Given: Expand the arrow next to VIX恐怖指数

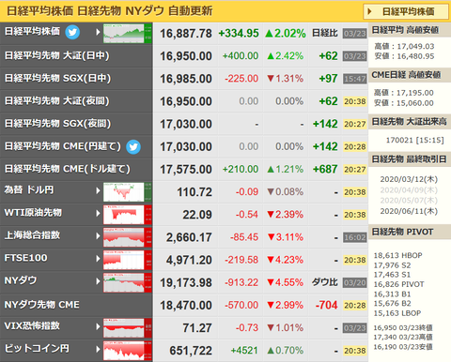Looking at the screenshot, I should coord(98,326).
